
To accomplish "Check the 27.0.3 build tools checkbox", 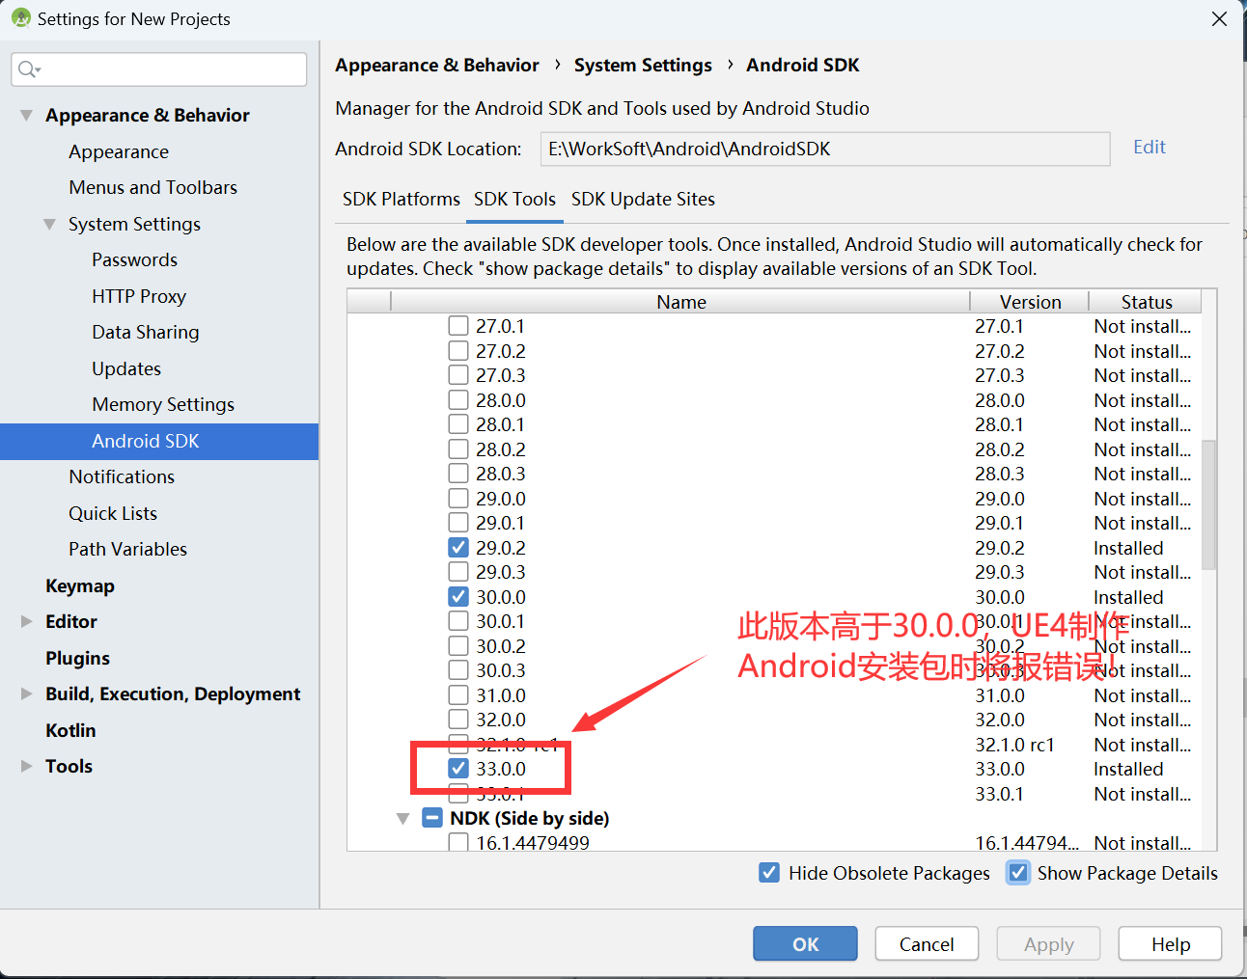I will click(x=458, y=376).
